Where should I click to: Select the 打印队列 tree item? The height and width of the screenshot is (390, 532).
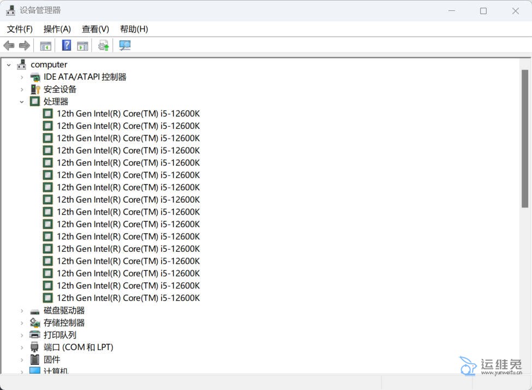tap(60, 335)
